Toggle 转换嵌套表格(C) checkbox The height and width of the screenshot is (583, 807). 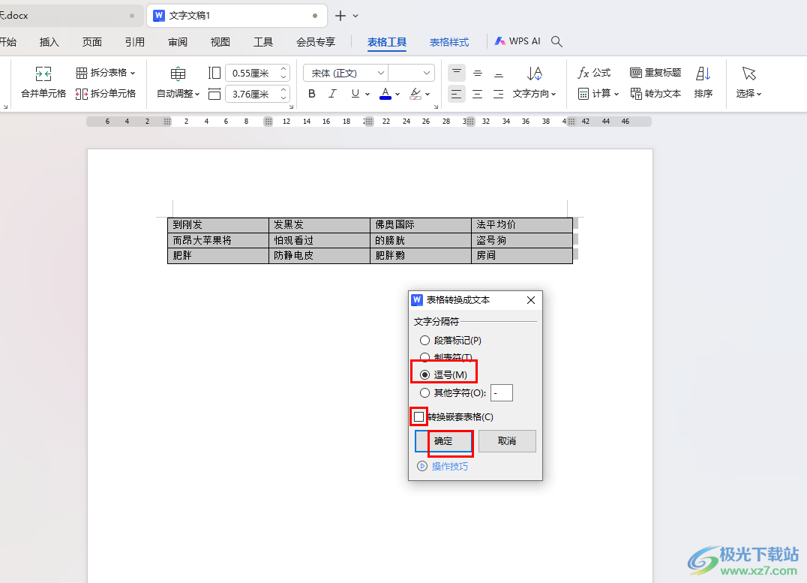pos(419,416)
